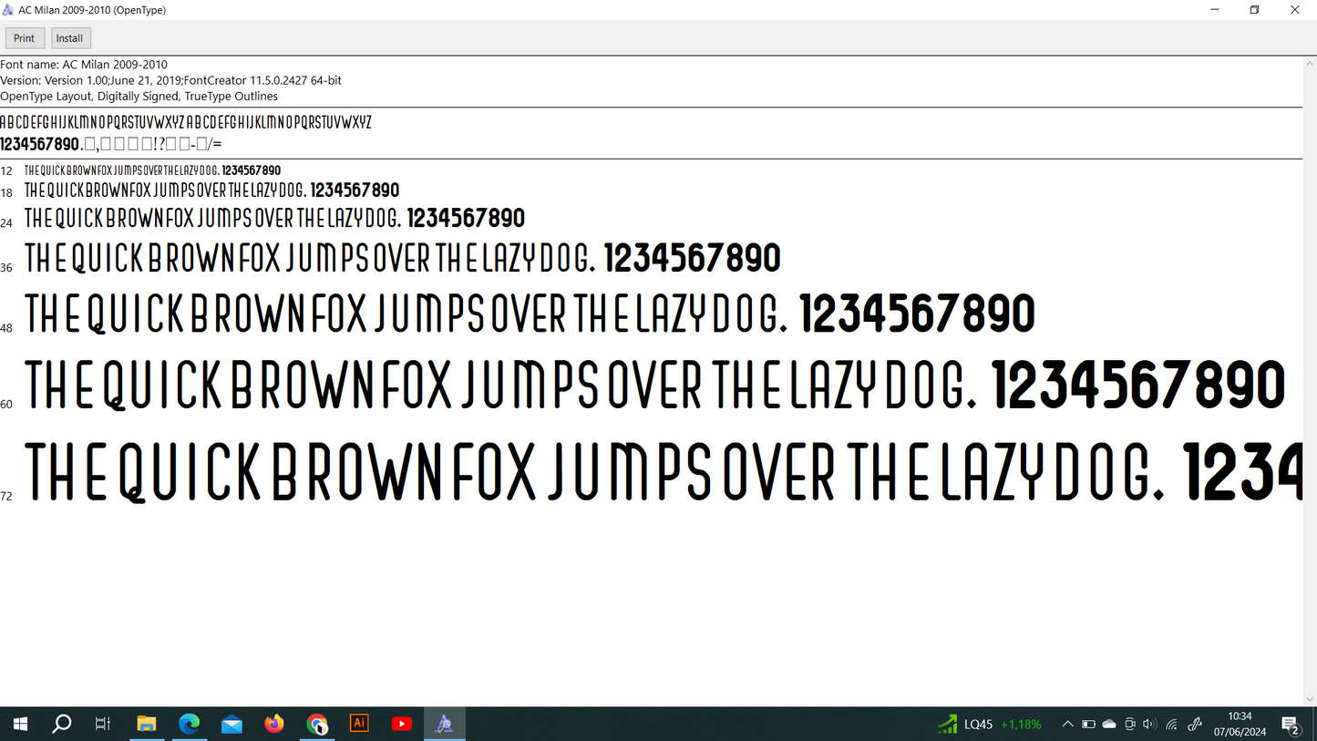Expand the hidden system tray icons

point(1067,725)
